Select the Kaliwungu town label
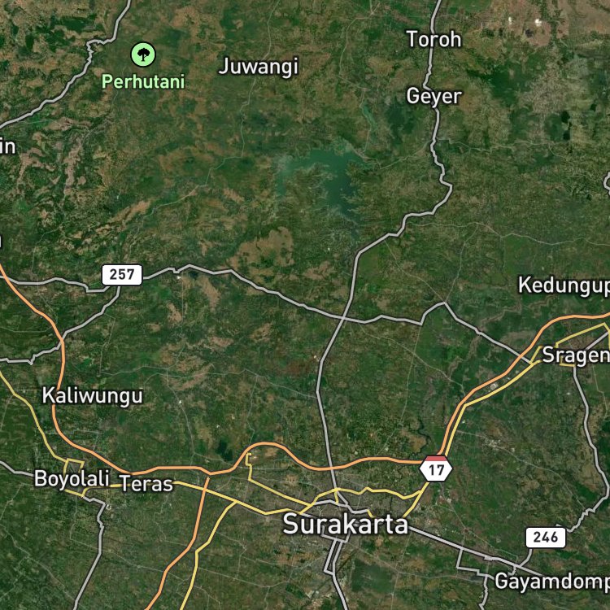The width and height of the screenshot is (610, 610). point(92,395)
